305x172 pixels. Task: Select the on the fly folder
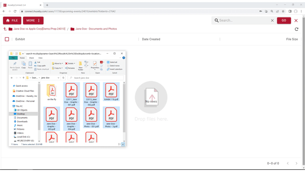(52, 92)
